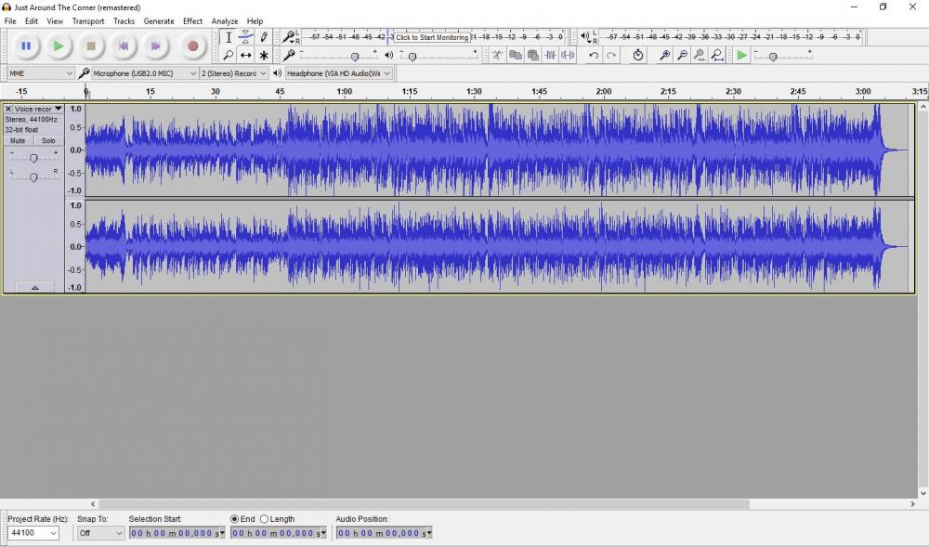Solo the Voice recording track
Viewport: 929px width, 547px height.
pyautogui.click(x=47, y=141)
